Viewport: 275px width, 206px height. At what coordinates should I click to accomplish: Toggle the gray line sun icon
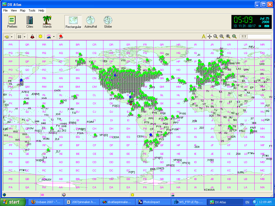click(40, 36)
